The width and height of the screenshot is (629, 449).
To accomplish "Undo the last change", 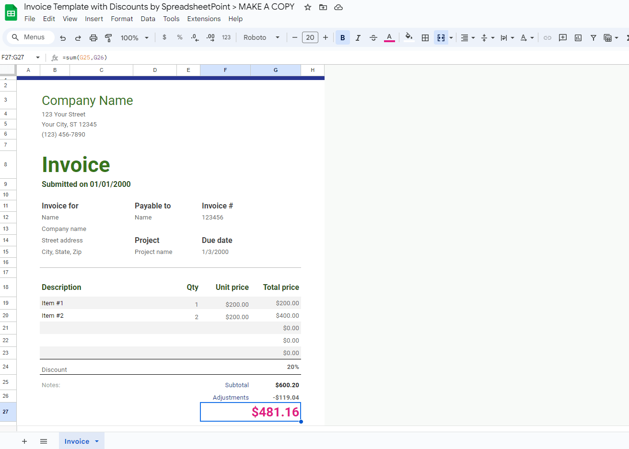I will coord(63,37).
